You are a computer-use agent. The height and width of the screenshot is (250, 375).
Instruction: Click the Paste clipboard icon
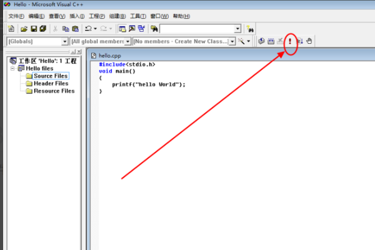(76, 29)
